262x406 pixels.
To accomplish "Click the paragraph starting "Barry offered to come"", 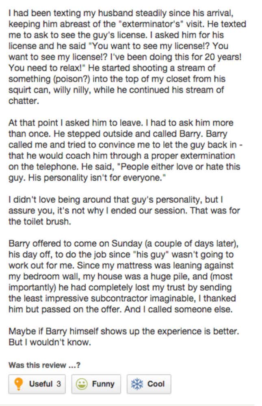I will [x=123, y=276].
